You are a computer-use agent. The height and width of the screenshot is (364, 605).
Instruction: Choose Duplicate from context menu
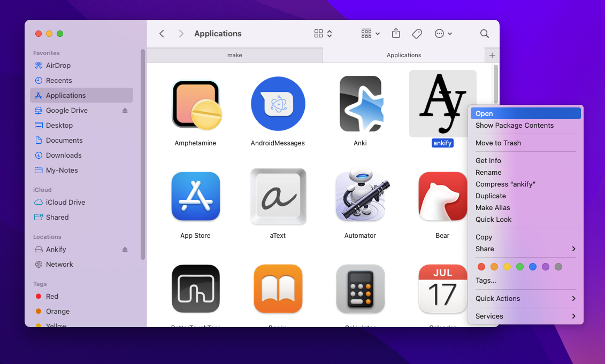525,196
